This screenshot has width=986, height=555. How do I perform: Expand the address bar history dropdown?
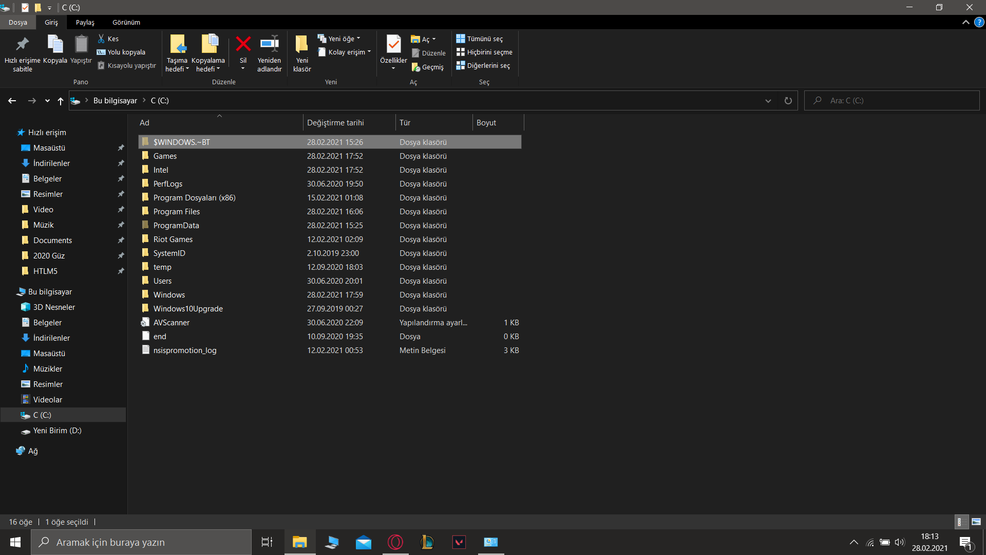point(768,101)
